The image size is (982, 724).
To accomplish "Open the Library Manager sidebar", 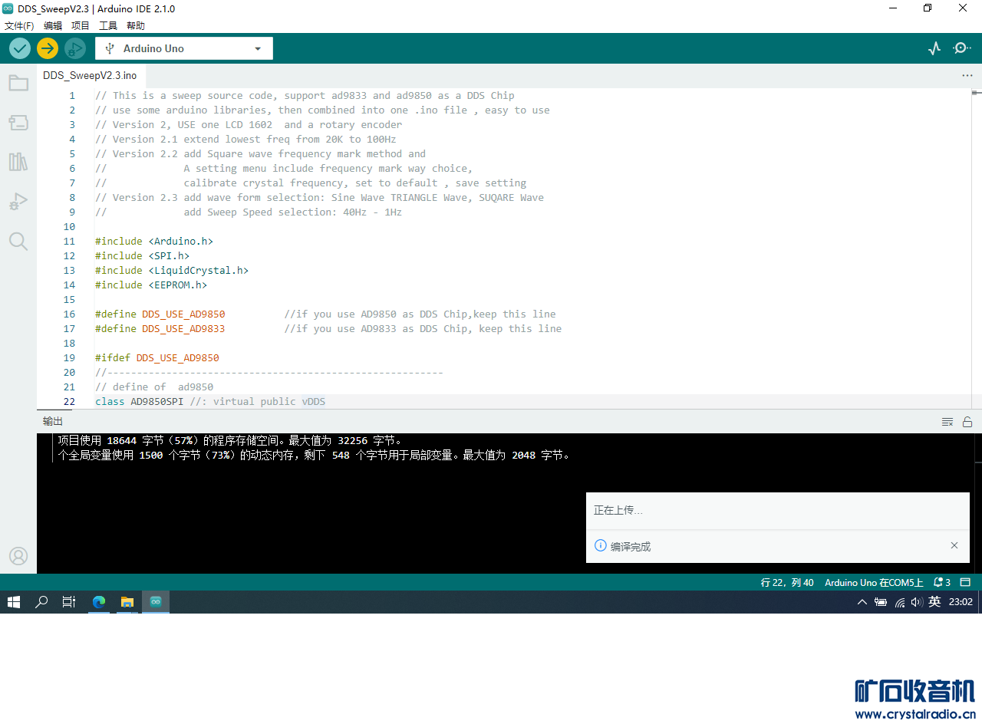I will coord(18,162).
